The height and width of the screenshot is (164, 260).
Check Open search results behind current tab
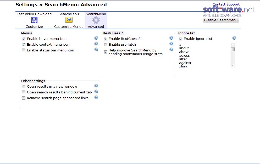pyautogui.click(x=24, y=92)
